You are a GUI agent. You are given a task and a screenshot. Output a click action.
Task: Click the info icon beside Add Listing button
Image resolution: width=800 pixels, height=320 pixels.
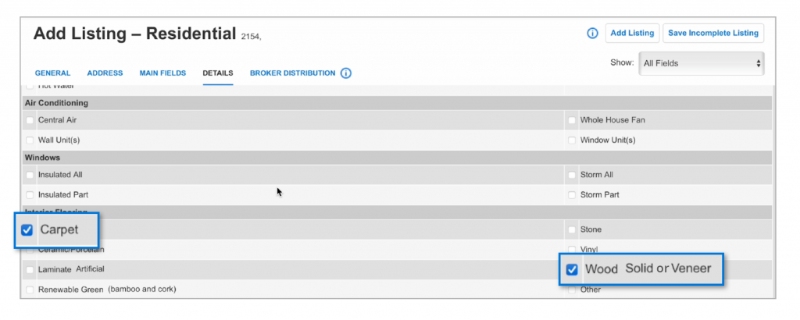(592, 33)
